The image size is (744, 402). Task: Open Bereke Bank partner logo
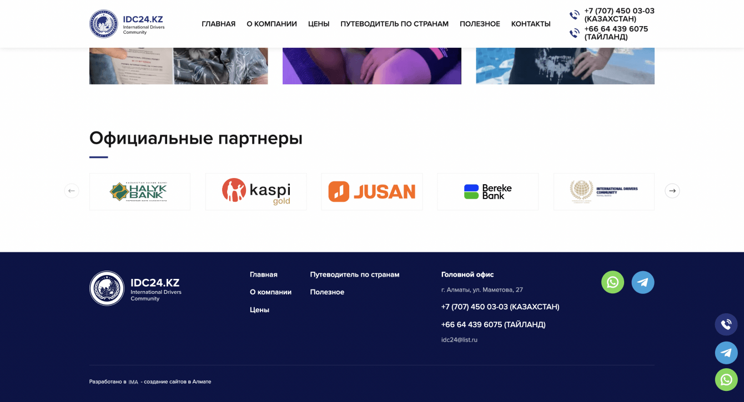[488, 192]
